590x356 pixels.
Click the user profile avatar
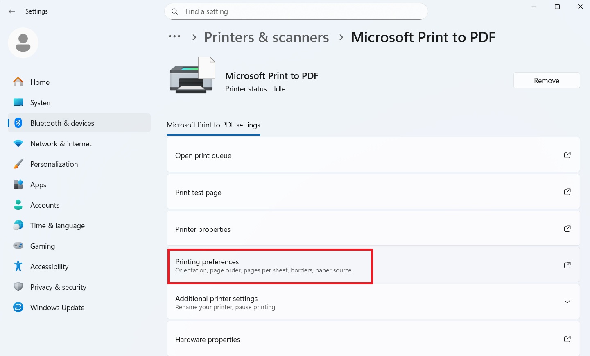[23, 43]
